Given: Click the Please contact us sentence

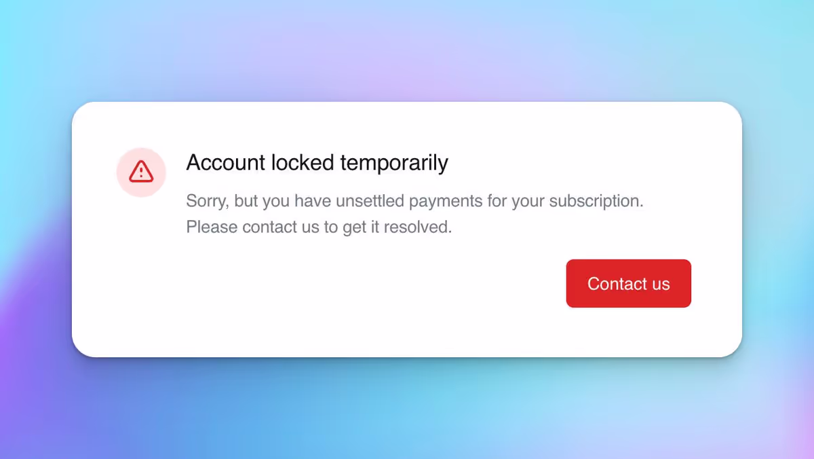Looking at the screenshot, I should pyautogui.click(x=319, y=227).
